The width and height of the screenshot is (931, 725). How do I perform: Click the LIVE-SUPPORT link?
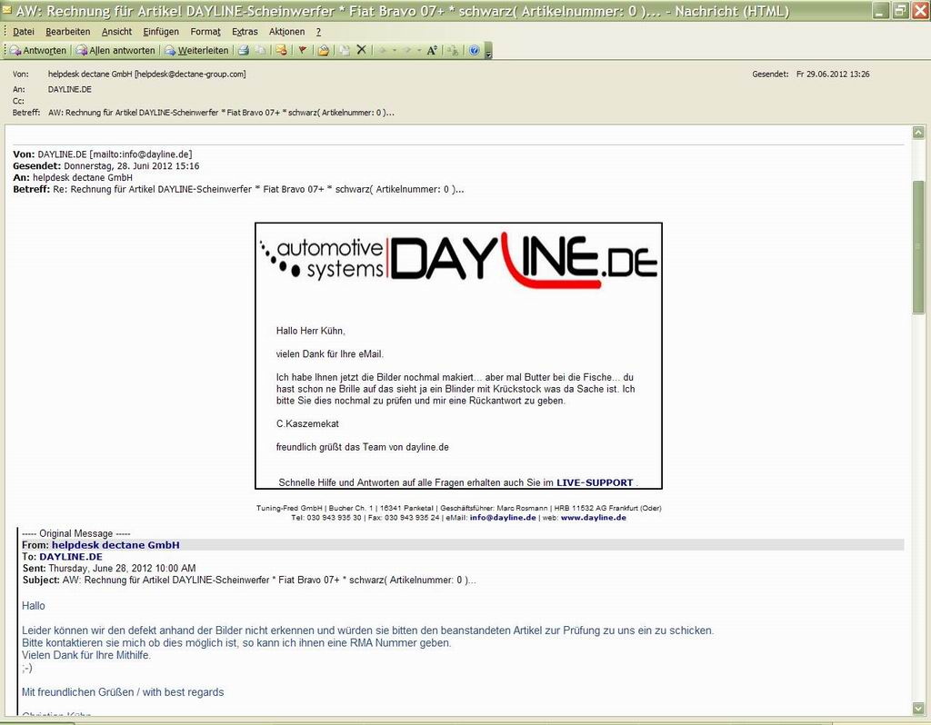pyautogui.click(x=595, y=482)
